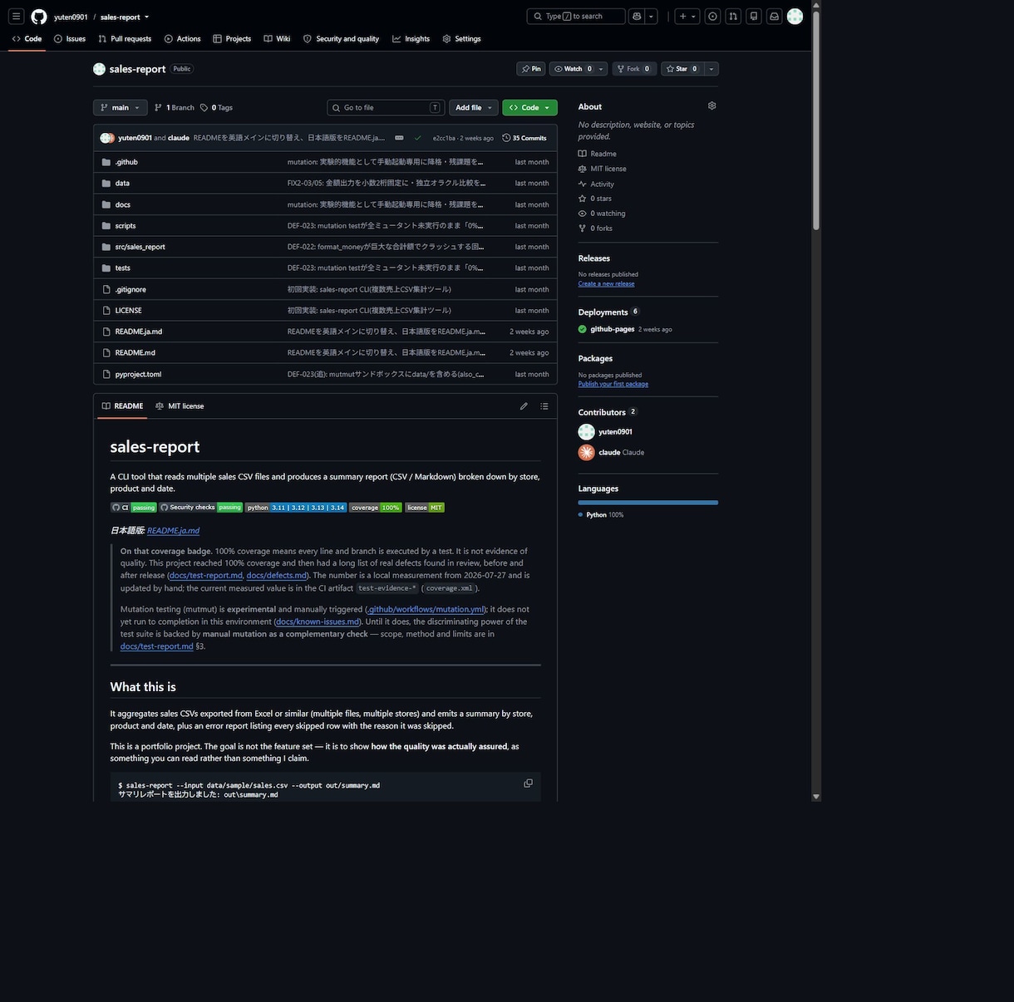
Task: Open the Copilot chat icon in header
Action: [637, 17]
